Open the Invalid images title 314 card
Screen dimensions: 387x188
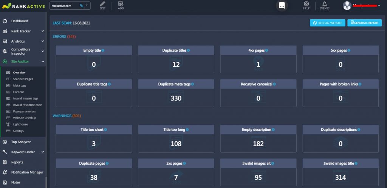tap(341, 172)
